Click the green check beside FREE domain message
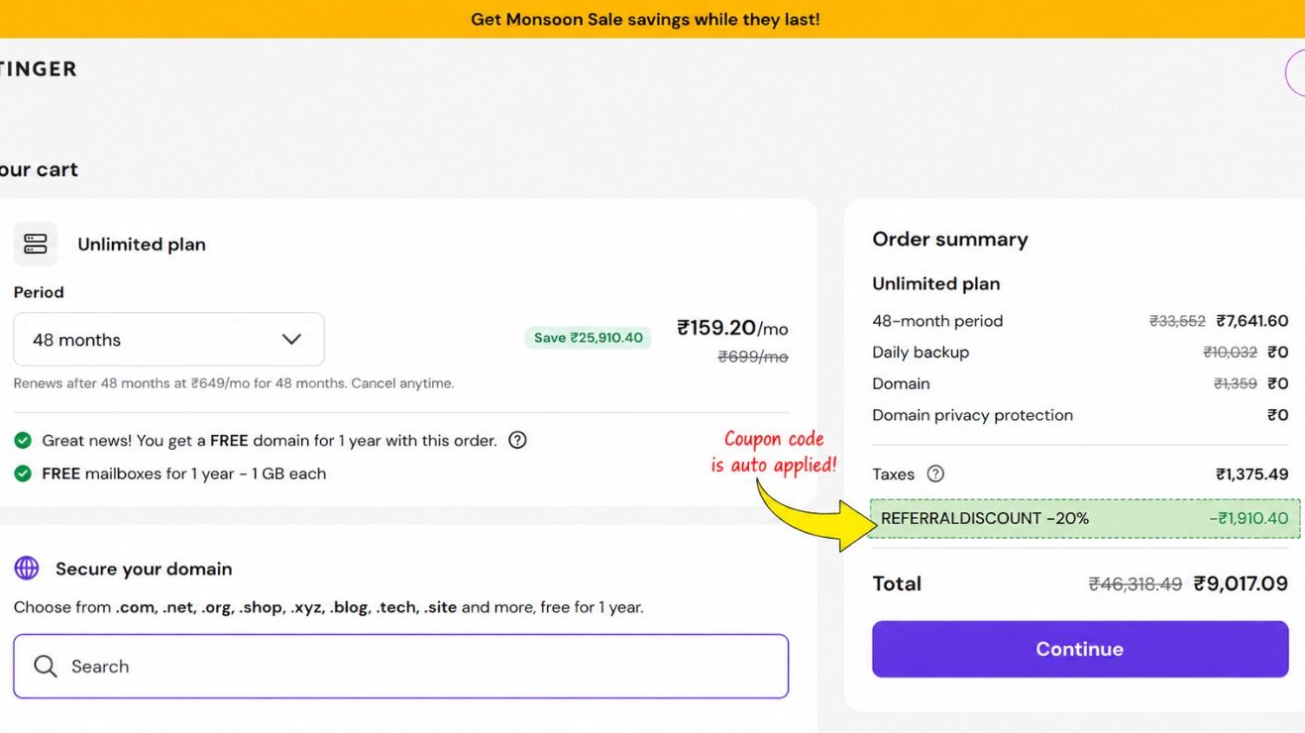Screen dimensions: 1305x733 (x=23, y=440)
